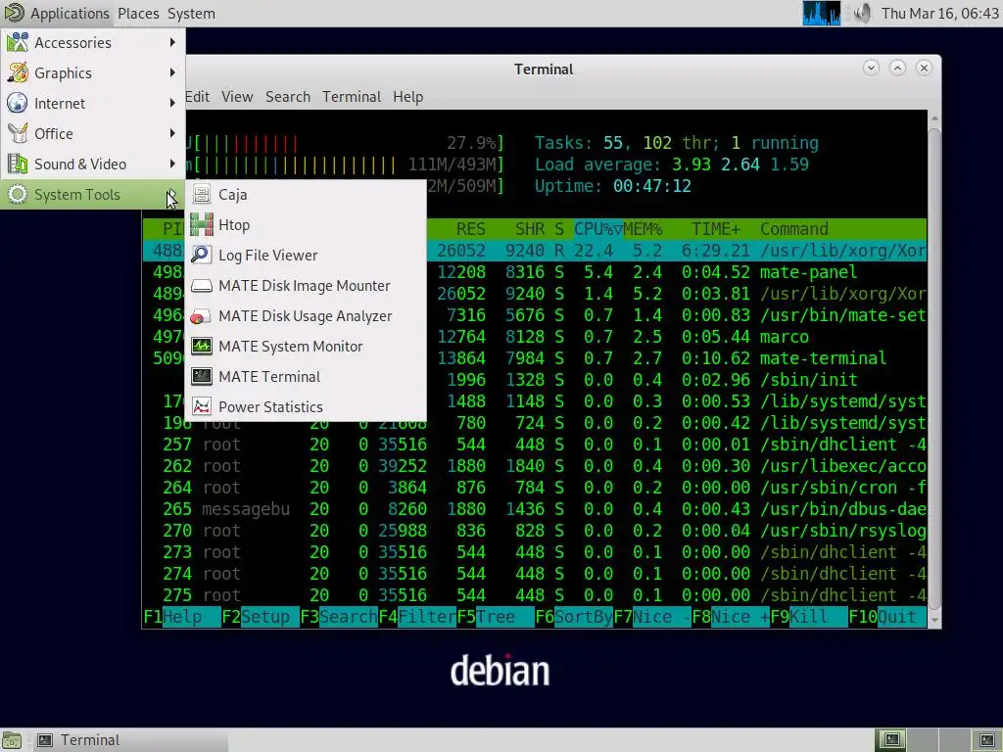Click the terminal icon in taskbar button
The image size is (1003, 752).
45,740
